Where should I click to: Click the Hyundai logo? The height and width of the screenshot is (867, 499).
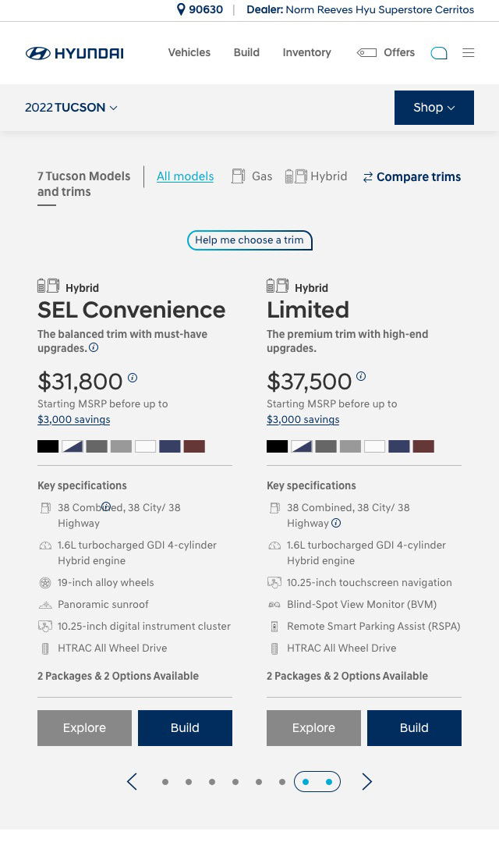(x=75, y=53)
